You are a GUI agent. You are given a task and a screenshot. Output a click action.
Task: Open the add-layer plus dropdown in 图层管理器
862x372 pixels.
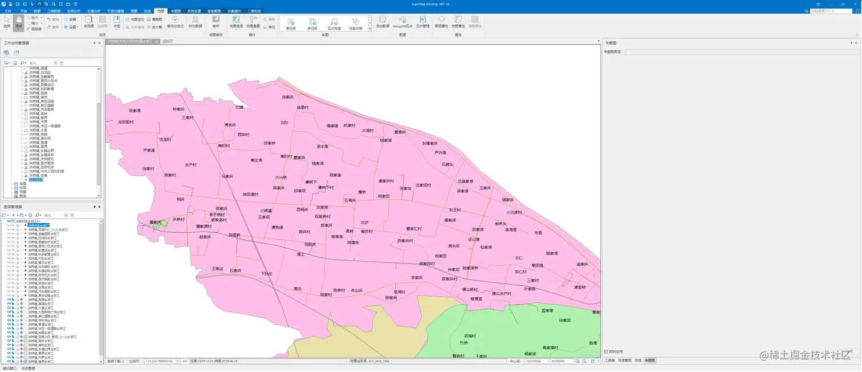[14, 215]
